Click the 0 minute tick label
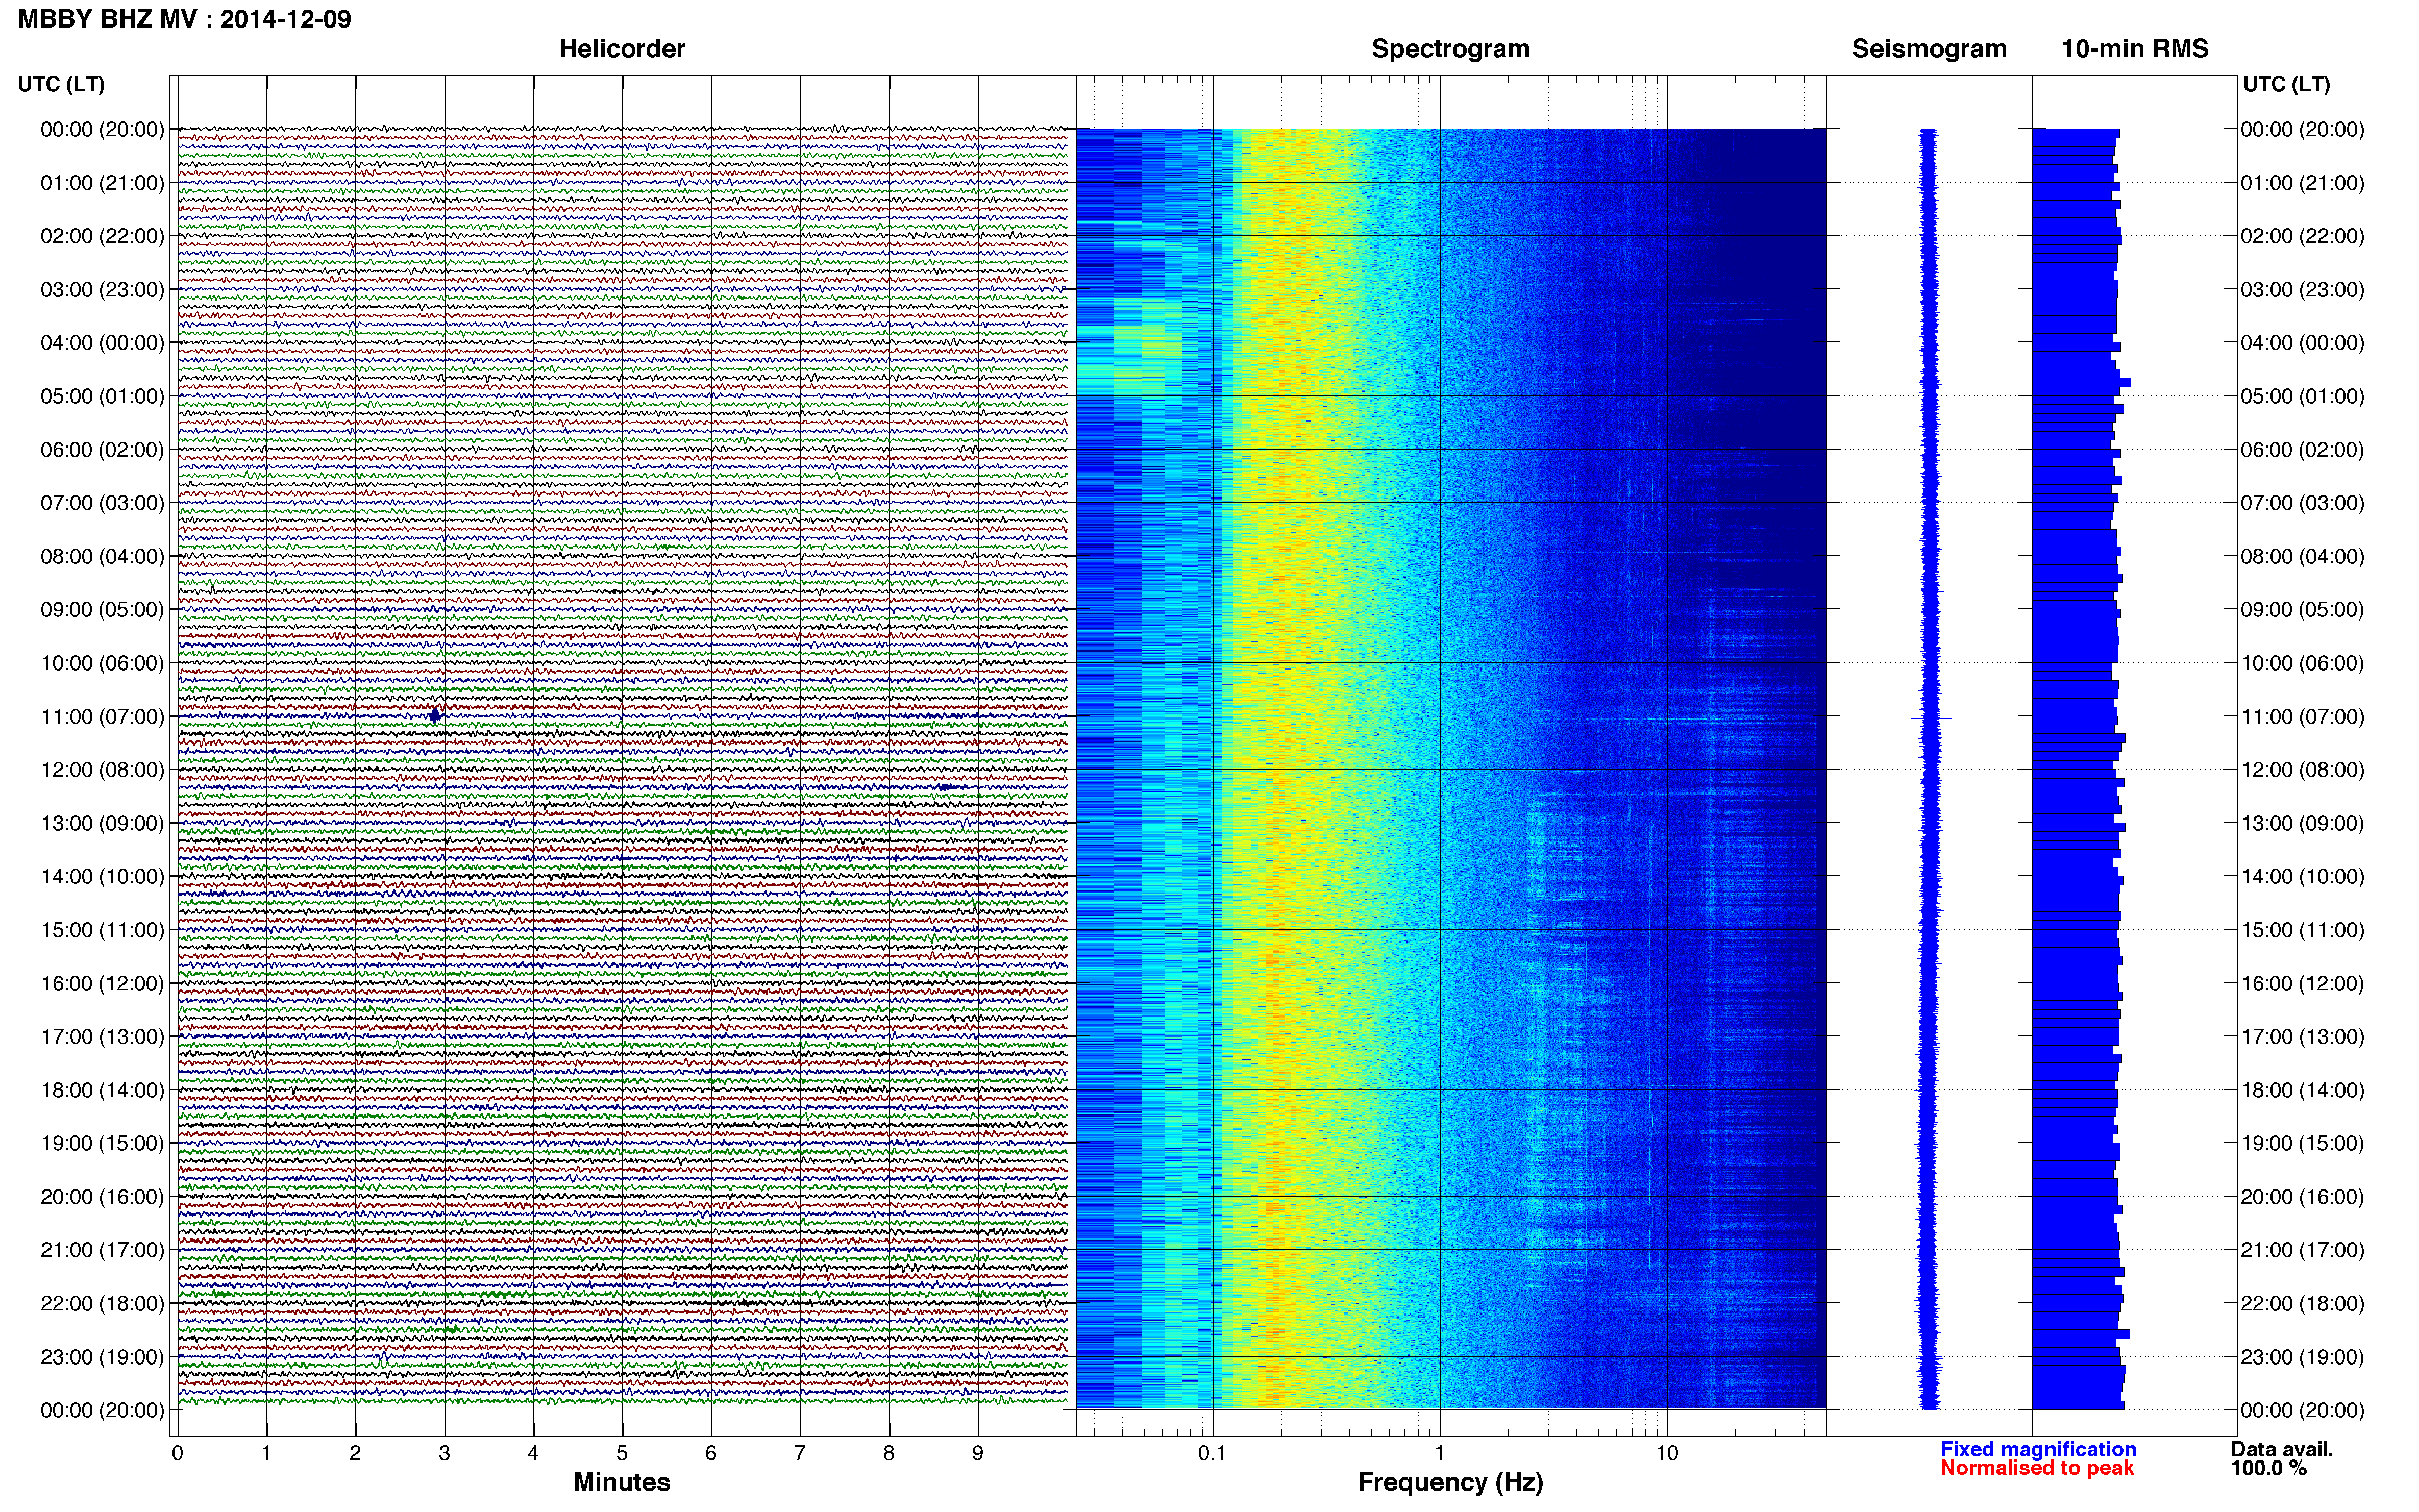The width and height of the screenshot is (2419, 1512). (177, 1454)
